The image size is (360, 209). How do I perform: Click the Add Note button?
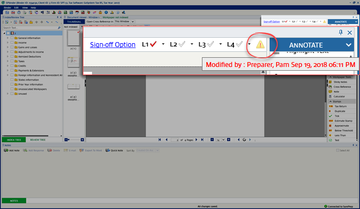[x=12, y=150]
